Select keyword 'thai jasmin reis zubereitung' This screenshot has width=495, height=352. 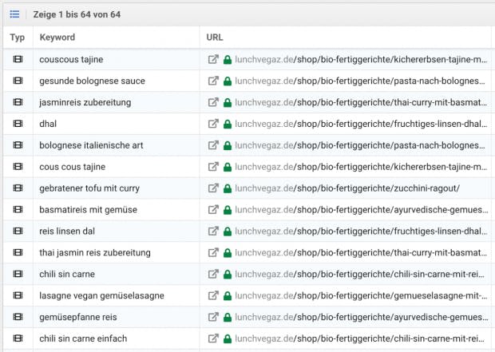coord(95,252)
